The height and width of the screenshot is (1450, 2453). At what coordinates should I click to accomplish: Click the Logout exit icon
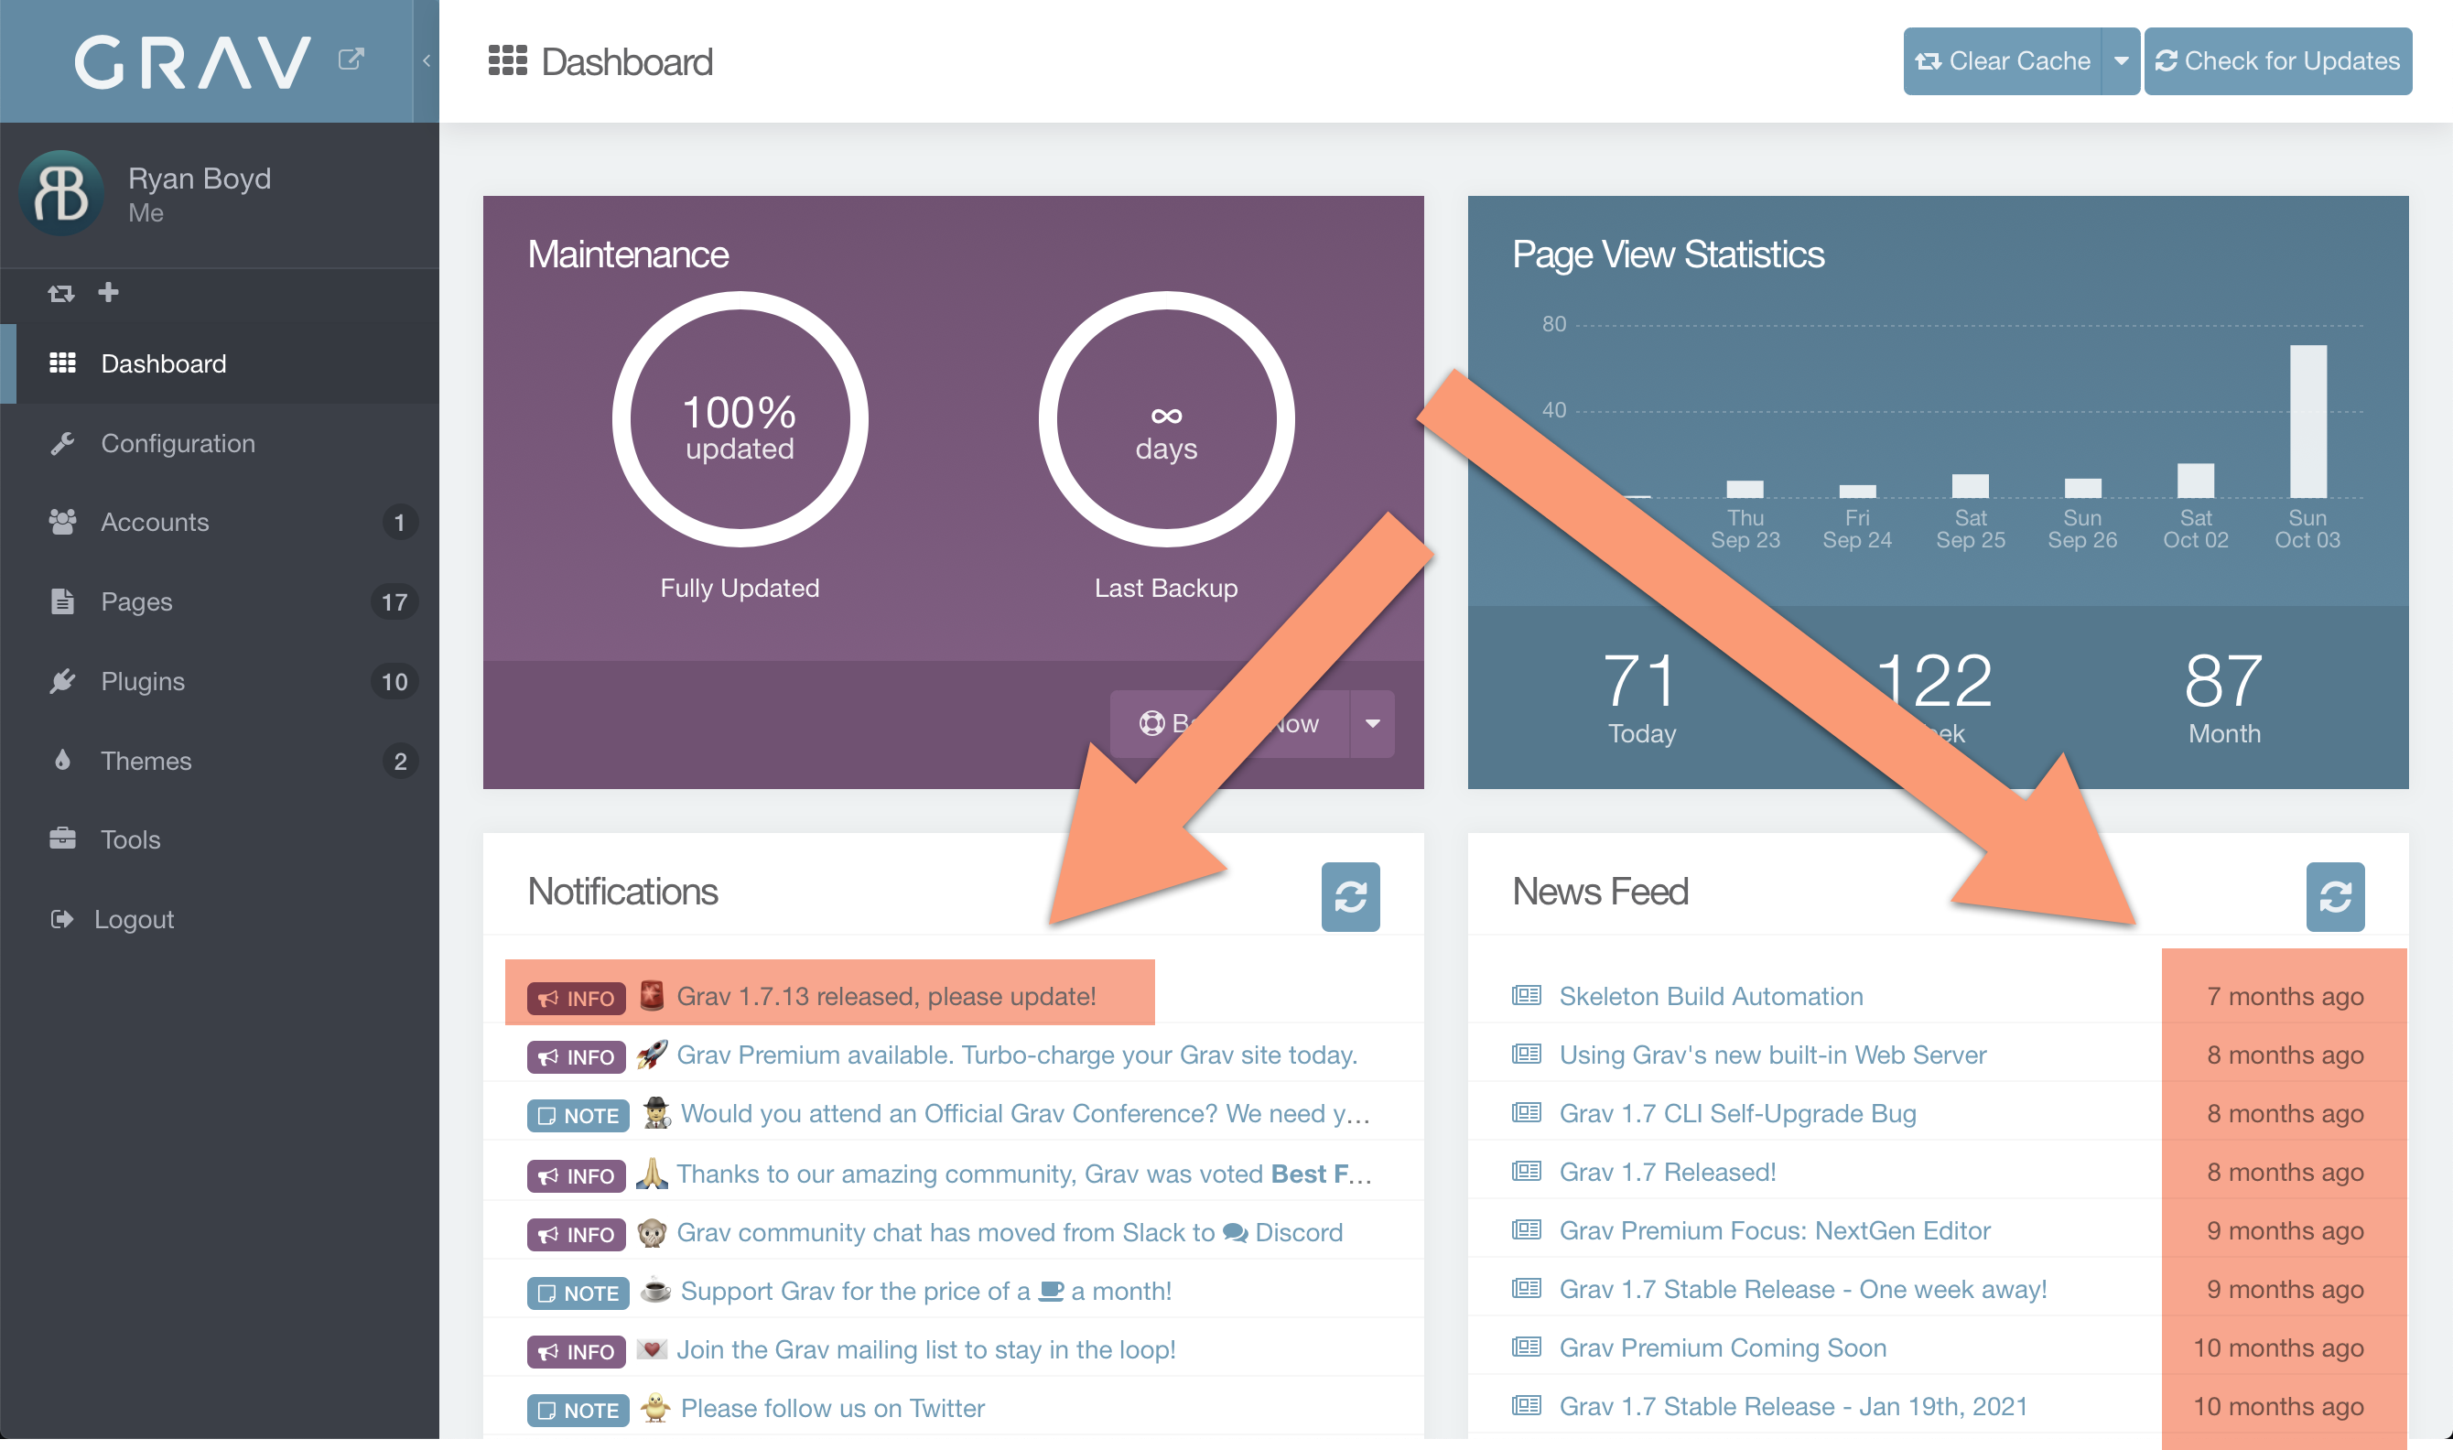(61, 918)
